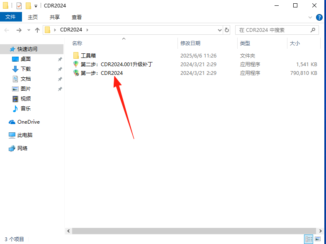
Task: Select OneDrive in navigation pane
Action: pos(29,122)
